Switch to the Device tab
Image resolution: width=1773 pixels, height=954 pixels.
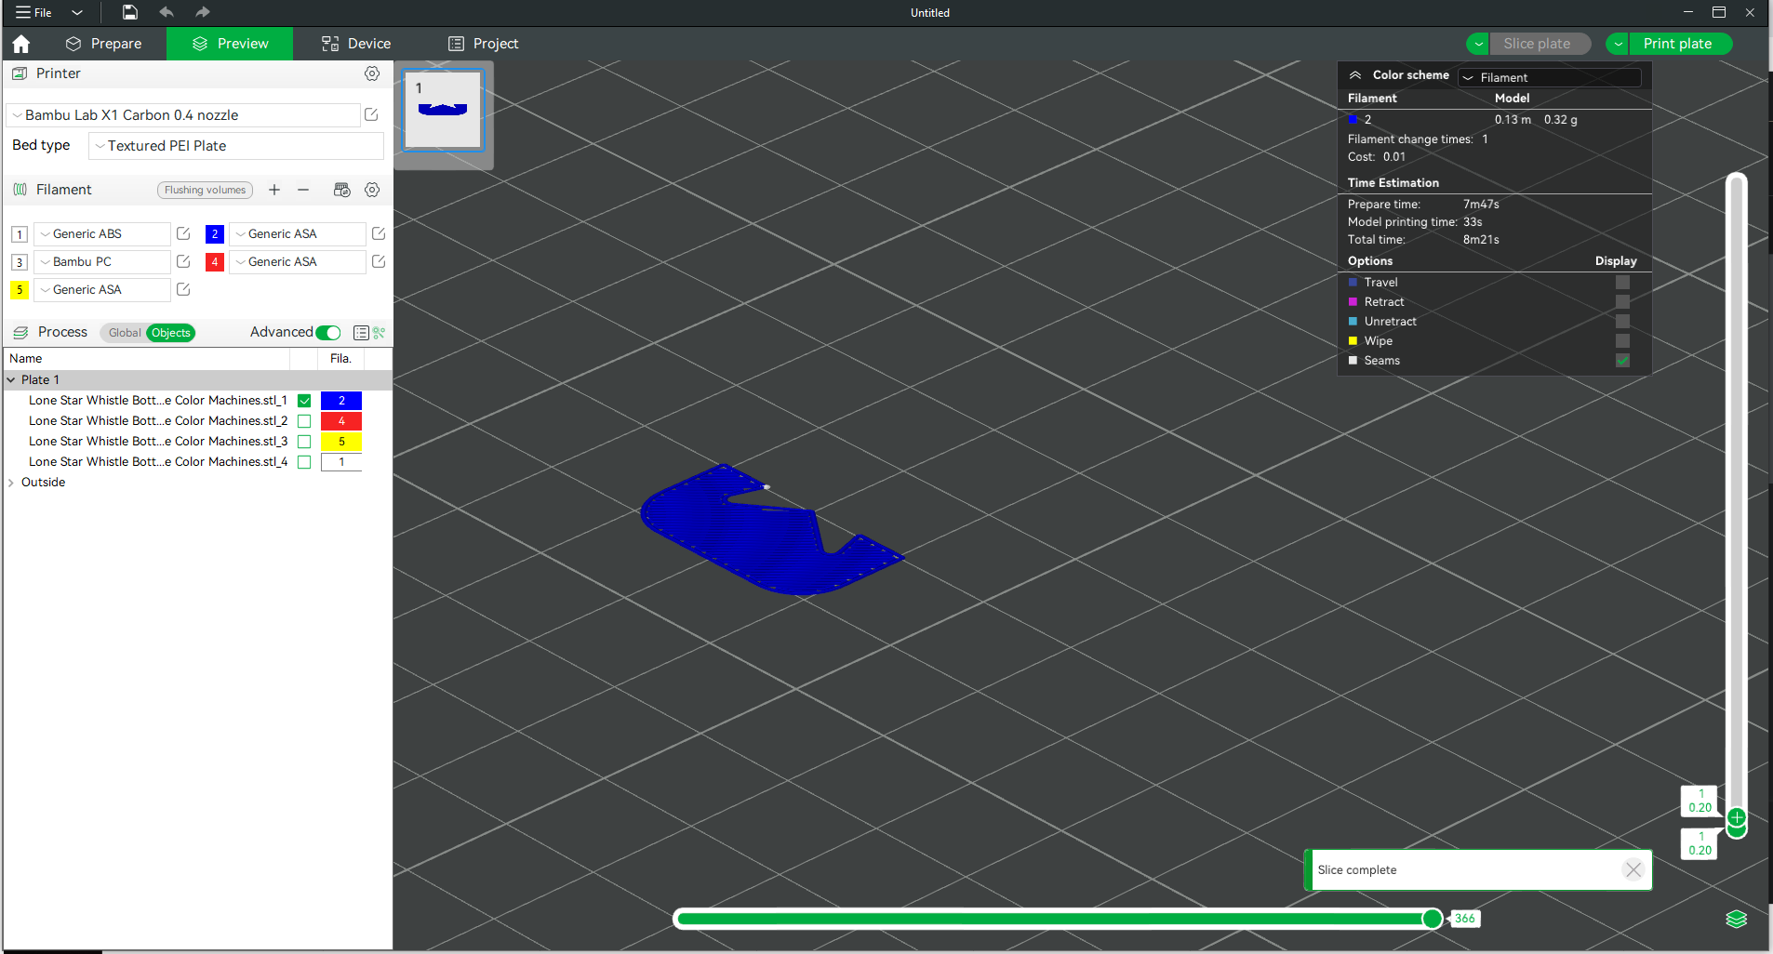click(356, 44)
